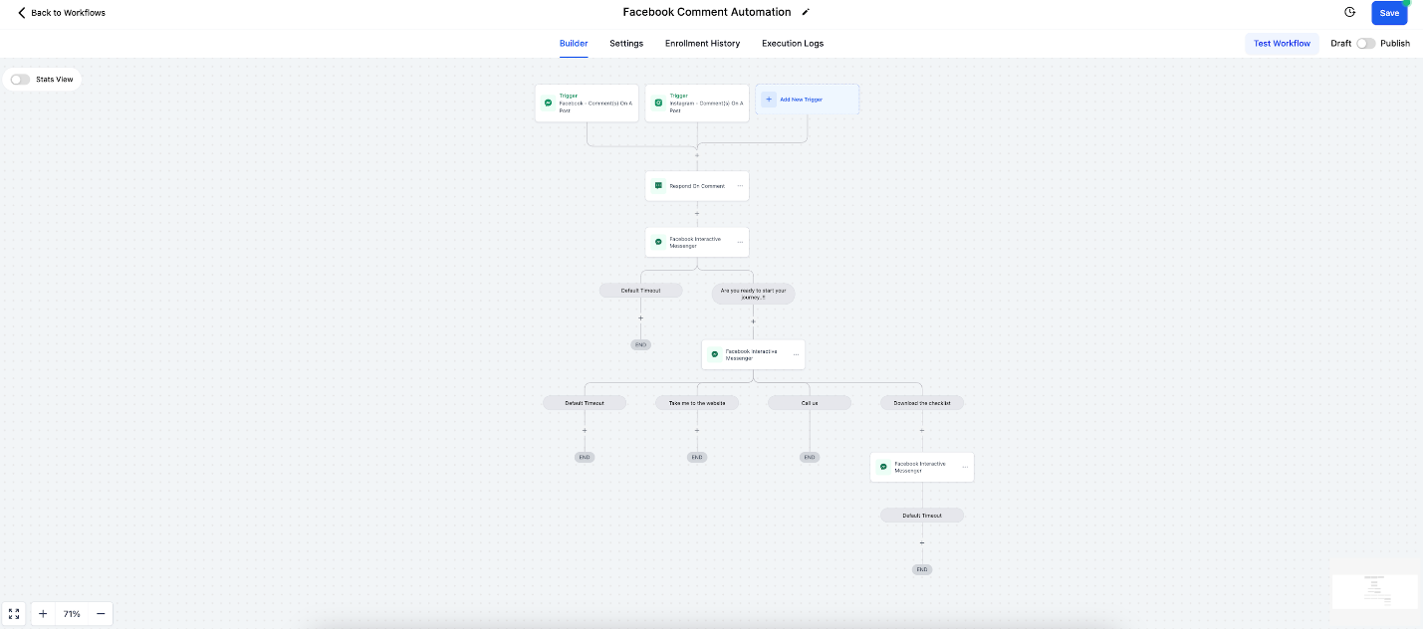The height and width of the screenshot is (629, 1423).
Task: Click the plus icon in Add New Trigger
Action: pyautogui.click(x=769, y=100)
